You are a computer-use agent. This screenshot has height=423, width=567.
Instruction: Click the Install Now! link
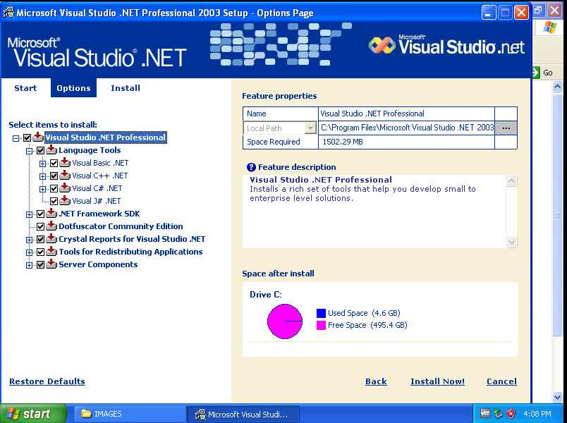437,381
